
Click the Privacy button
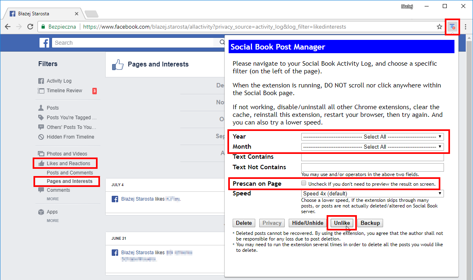coord(272,223)
